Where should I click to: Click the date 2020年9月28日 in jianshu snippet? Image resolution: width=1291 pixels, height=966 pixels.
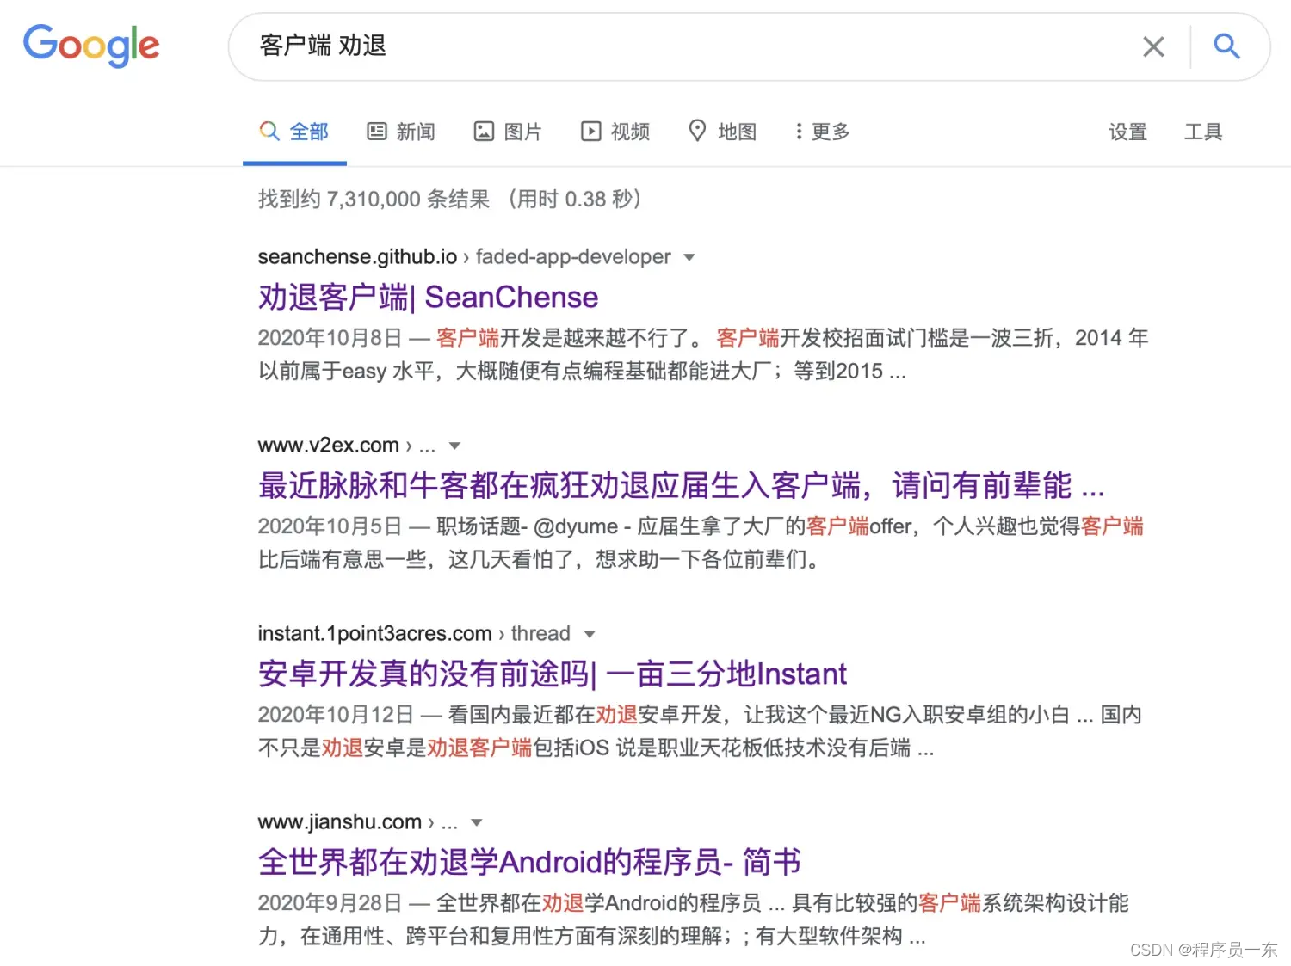pos(330,903)
